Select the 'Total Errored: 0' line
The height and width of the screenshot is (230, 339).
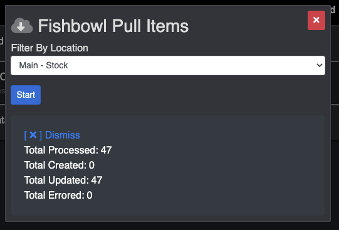pyautogui.click(x=58, y=195)
